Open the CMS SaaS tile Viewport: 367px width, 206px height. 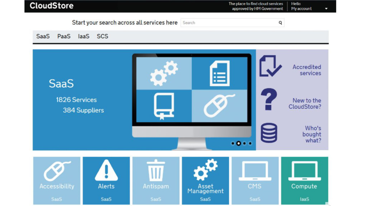point(255,181)
